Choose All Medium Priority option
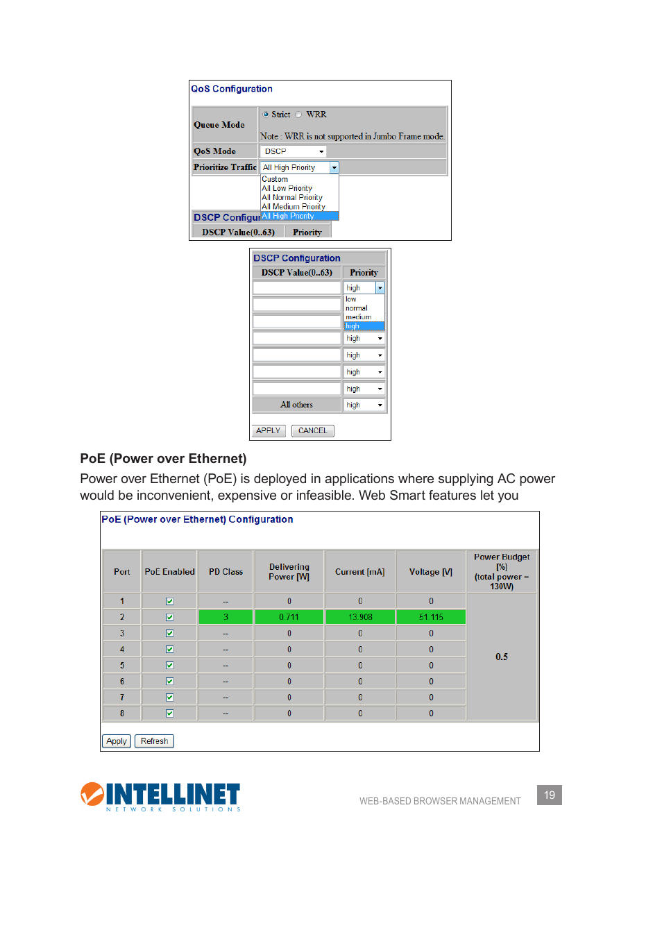This screenshot has height=937, width=662. [294, 206]
